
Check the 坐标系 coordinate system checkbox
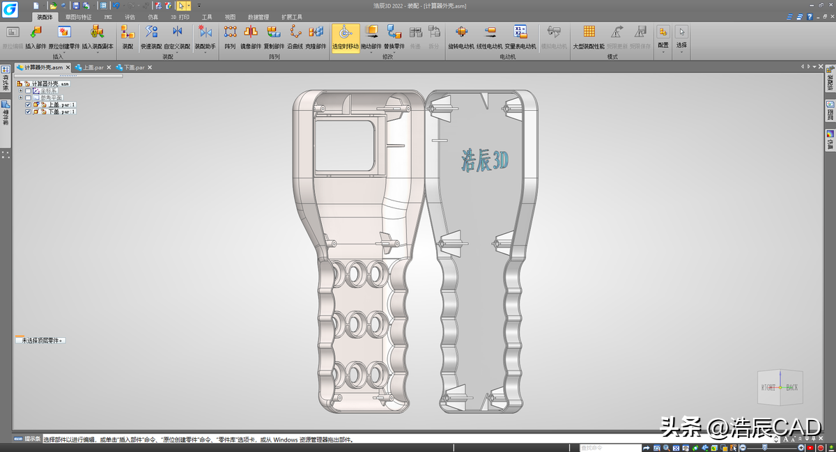pos(28,91)
